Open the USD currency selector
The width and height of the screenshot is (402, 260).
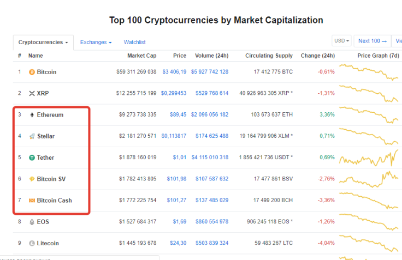(x=341, y=41)
